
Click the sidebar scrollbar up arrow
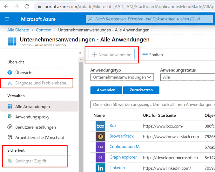pos(81,59)
